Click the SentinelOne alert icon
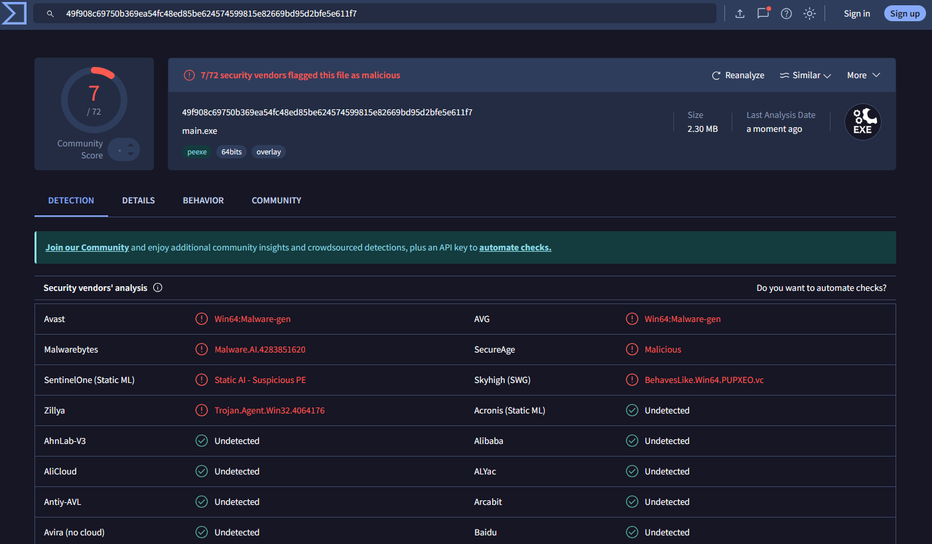 (x=202, y=380)
